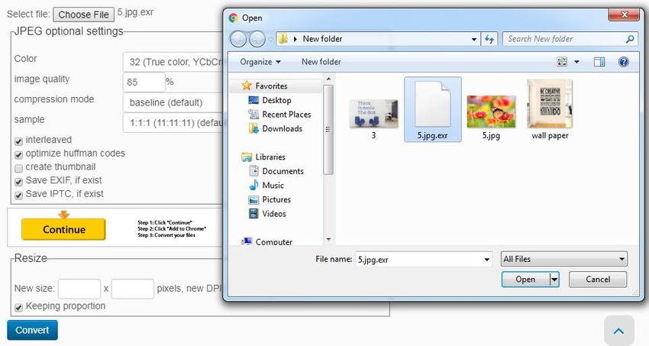Open the Pictures library in the sidebar
The image size is (649, 346).
[x=276, y=199]
